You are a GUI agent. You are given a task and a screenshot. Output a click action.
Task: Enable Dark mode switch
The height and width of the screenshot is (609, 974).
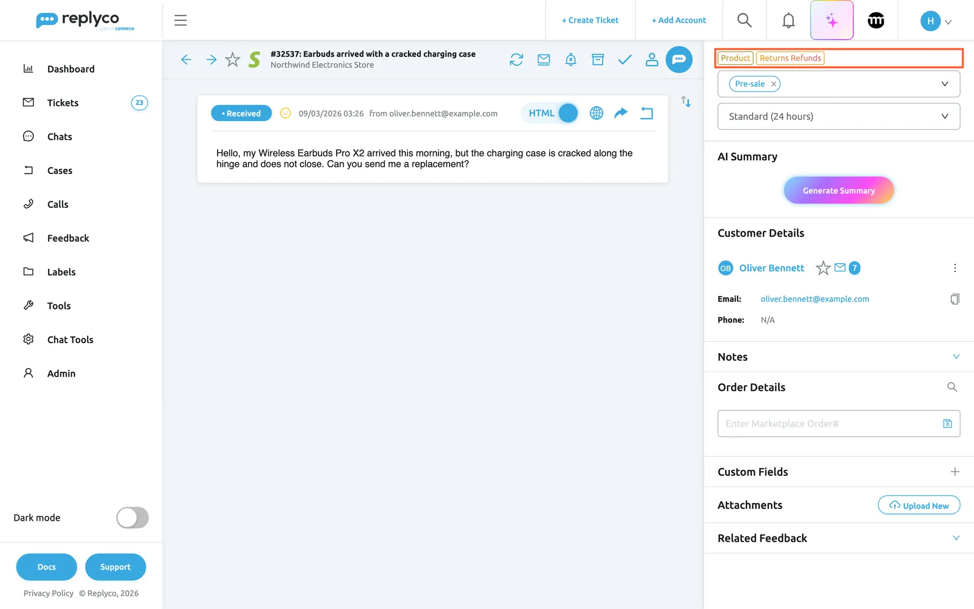click(x=132, y=518)
